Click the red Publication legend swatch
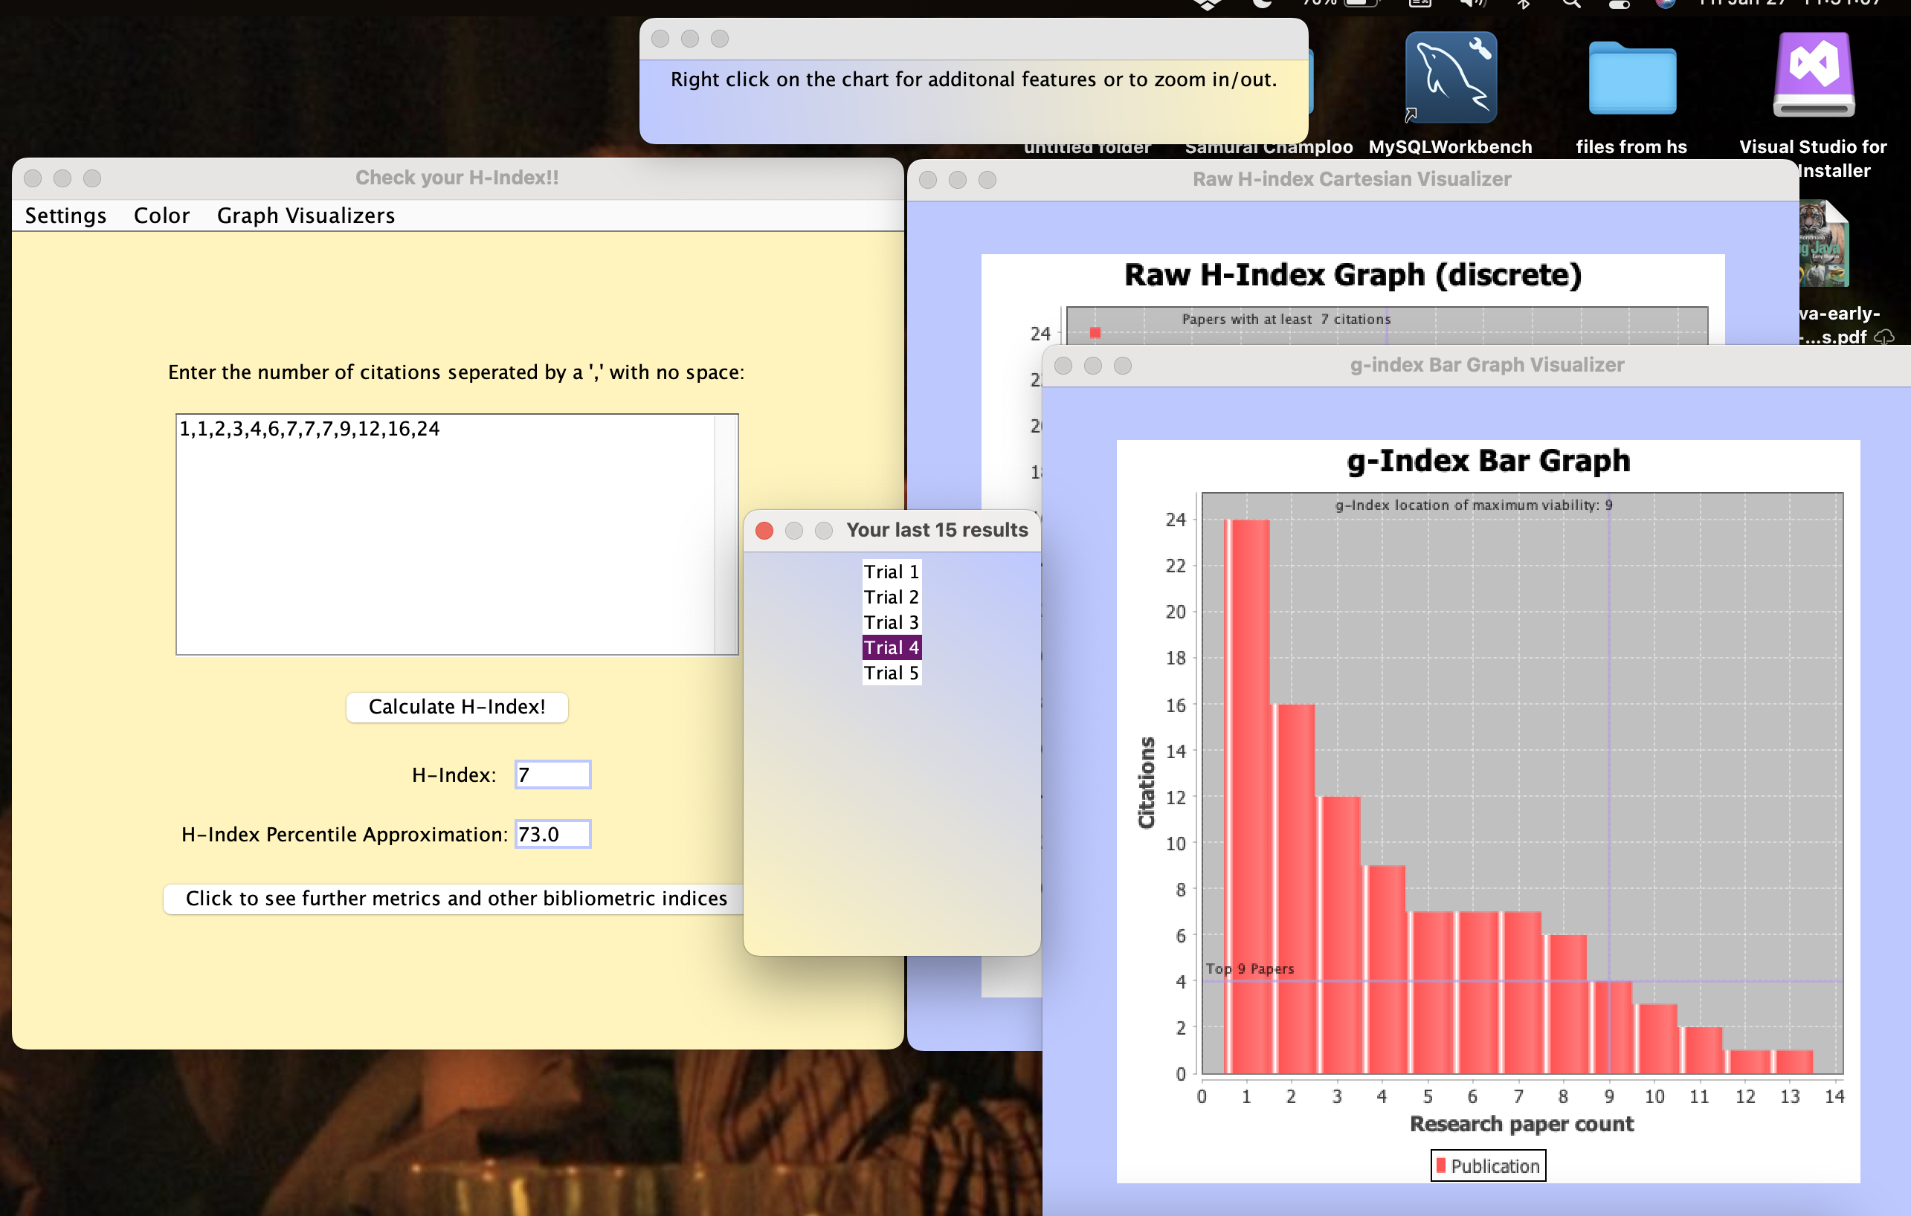1911x1216 pixels. pos(1440,1165)
